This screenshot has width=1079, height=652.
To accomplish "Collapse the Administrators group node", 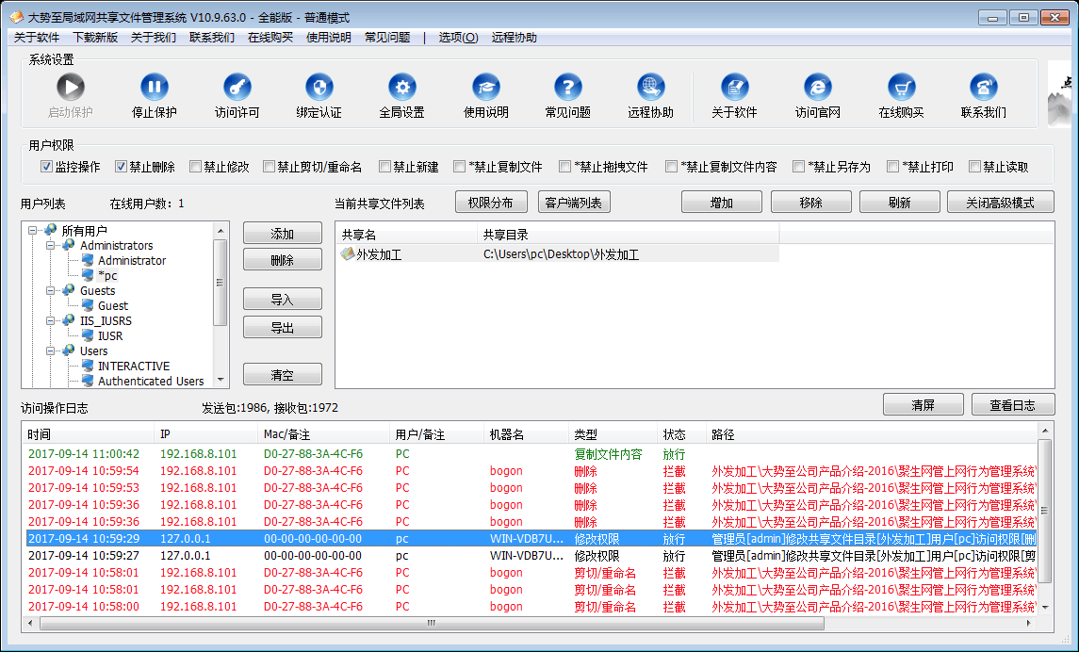I will (x=52, y=246).
